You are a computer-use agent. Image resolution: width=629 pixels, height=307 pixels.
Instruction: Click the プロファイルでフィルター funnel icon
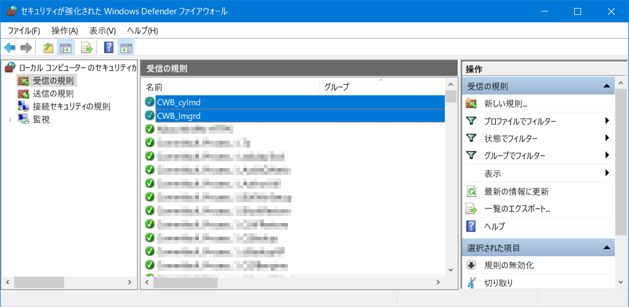pyautogui.click(x=471, y=121)
